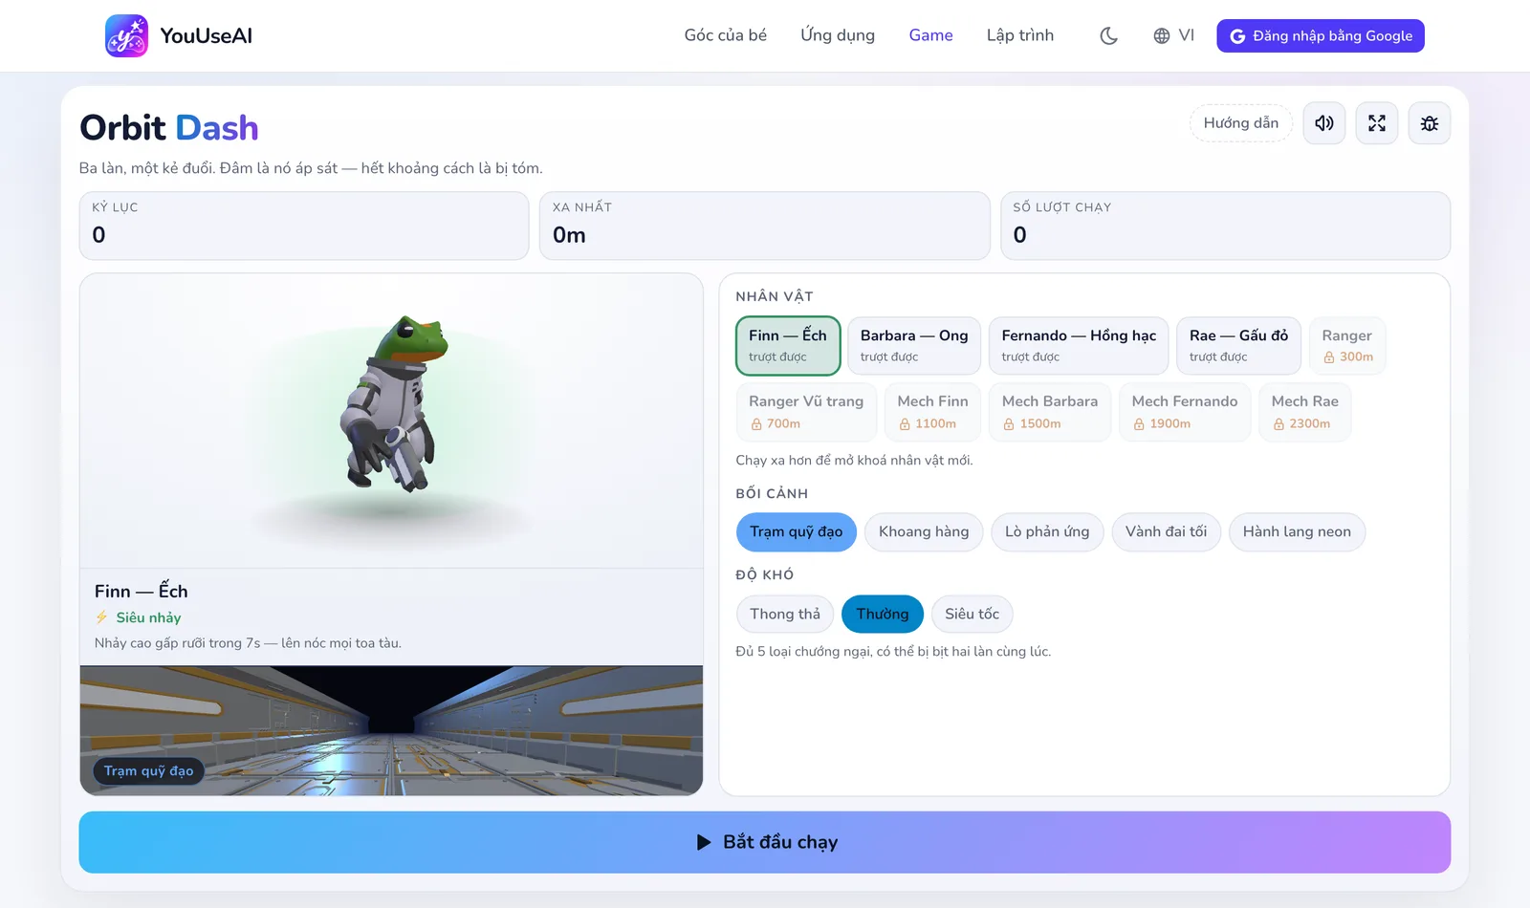The image size is (1530, 908).
Task: Click the KỶ LỤC stat card
Action: point(304,226)
